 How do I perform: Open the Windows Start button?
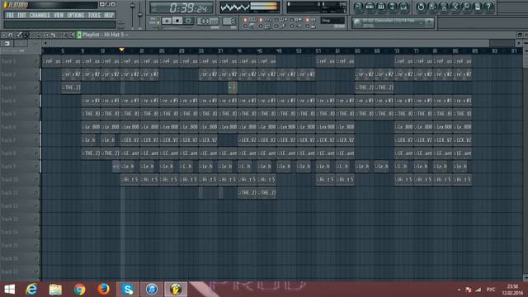coord(9,290)
